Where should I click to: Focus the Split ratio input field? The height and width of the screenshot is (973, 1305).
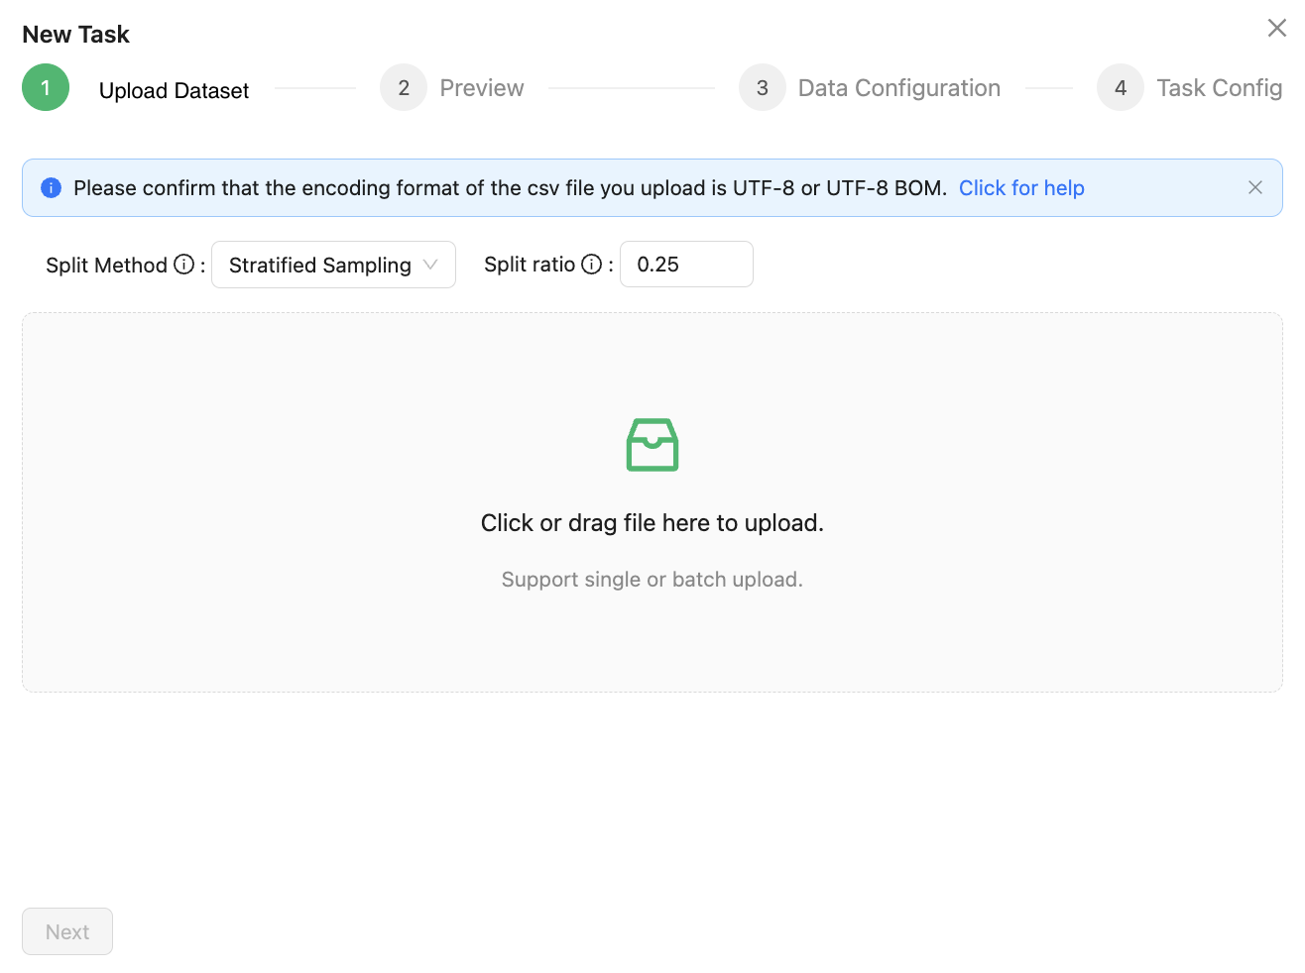coord(686,265)
